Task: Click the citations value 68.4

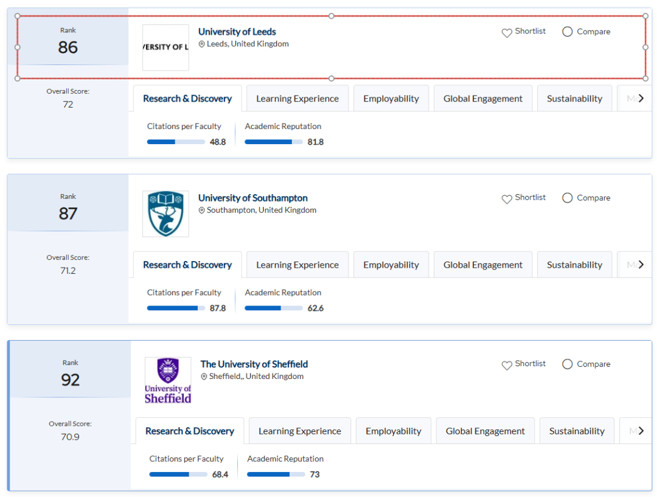Action: coord(220,474)
